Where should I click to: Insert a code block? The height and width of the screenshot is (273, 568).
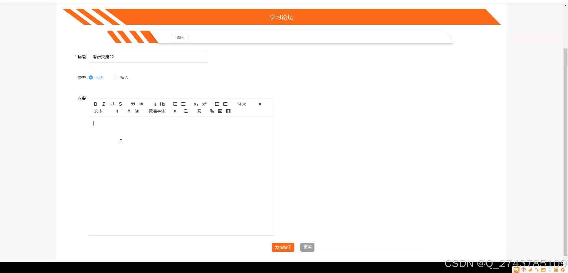141,104
